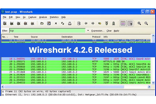Click the Expression... button

pos(98,31)
